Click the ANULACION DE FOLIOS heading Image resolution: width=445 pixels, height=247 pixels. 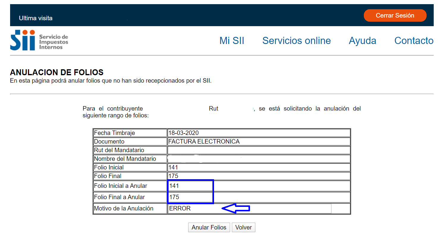pyautogui.click(x=57, y=72)
